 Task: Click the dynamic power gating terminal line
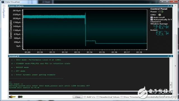33,75
